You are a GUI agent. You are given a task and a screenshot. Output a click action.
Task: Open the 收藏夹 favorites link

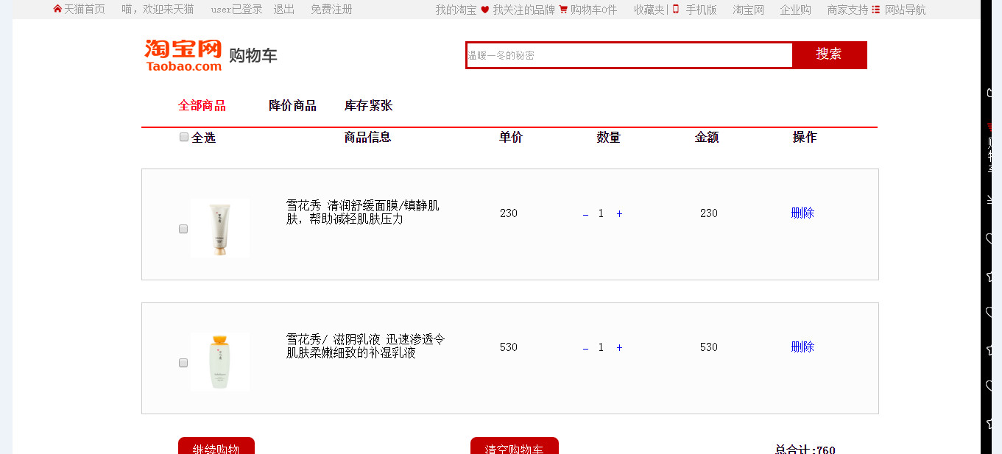tap(649, 10)
